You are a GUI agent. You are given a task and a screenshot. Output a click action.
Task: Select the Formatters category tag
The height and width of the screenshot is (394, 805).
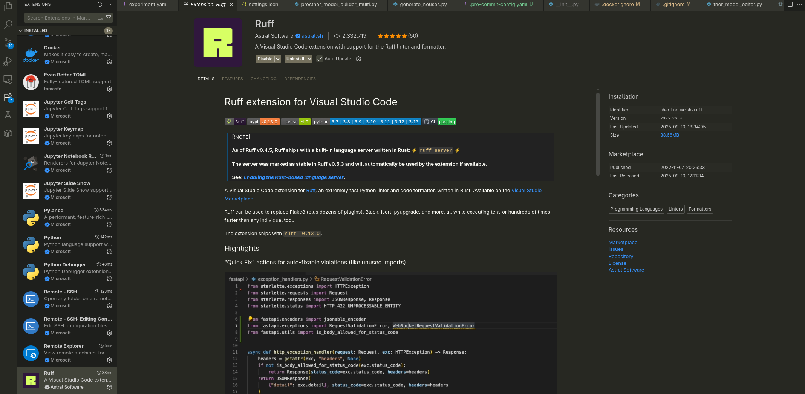click(x=700, y=209)
